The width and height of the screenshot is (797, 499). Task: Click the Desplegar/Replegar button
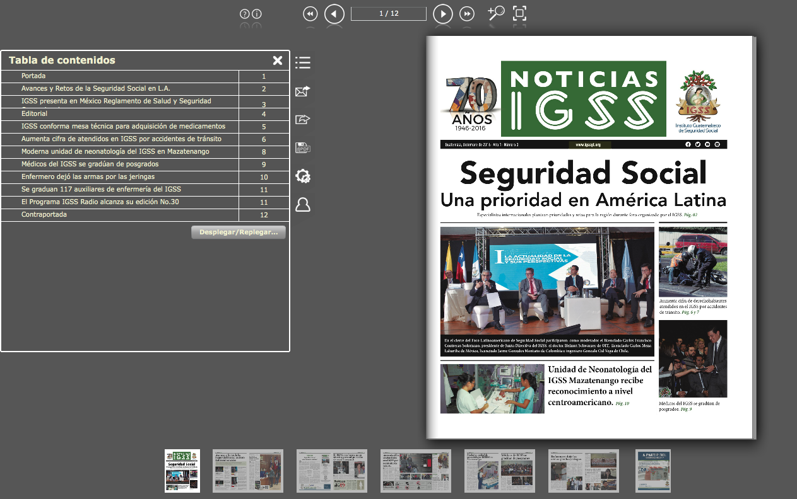pyautogui.click(x=239, y=232)
